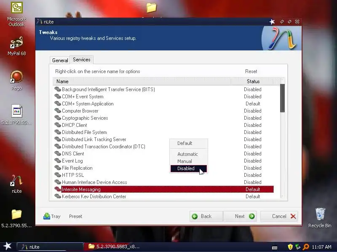Screen dimensions: 337x252
Task: Switch to nLite taskbar button
Action: 50,247
